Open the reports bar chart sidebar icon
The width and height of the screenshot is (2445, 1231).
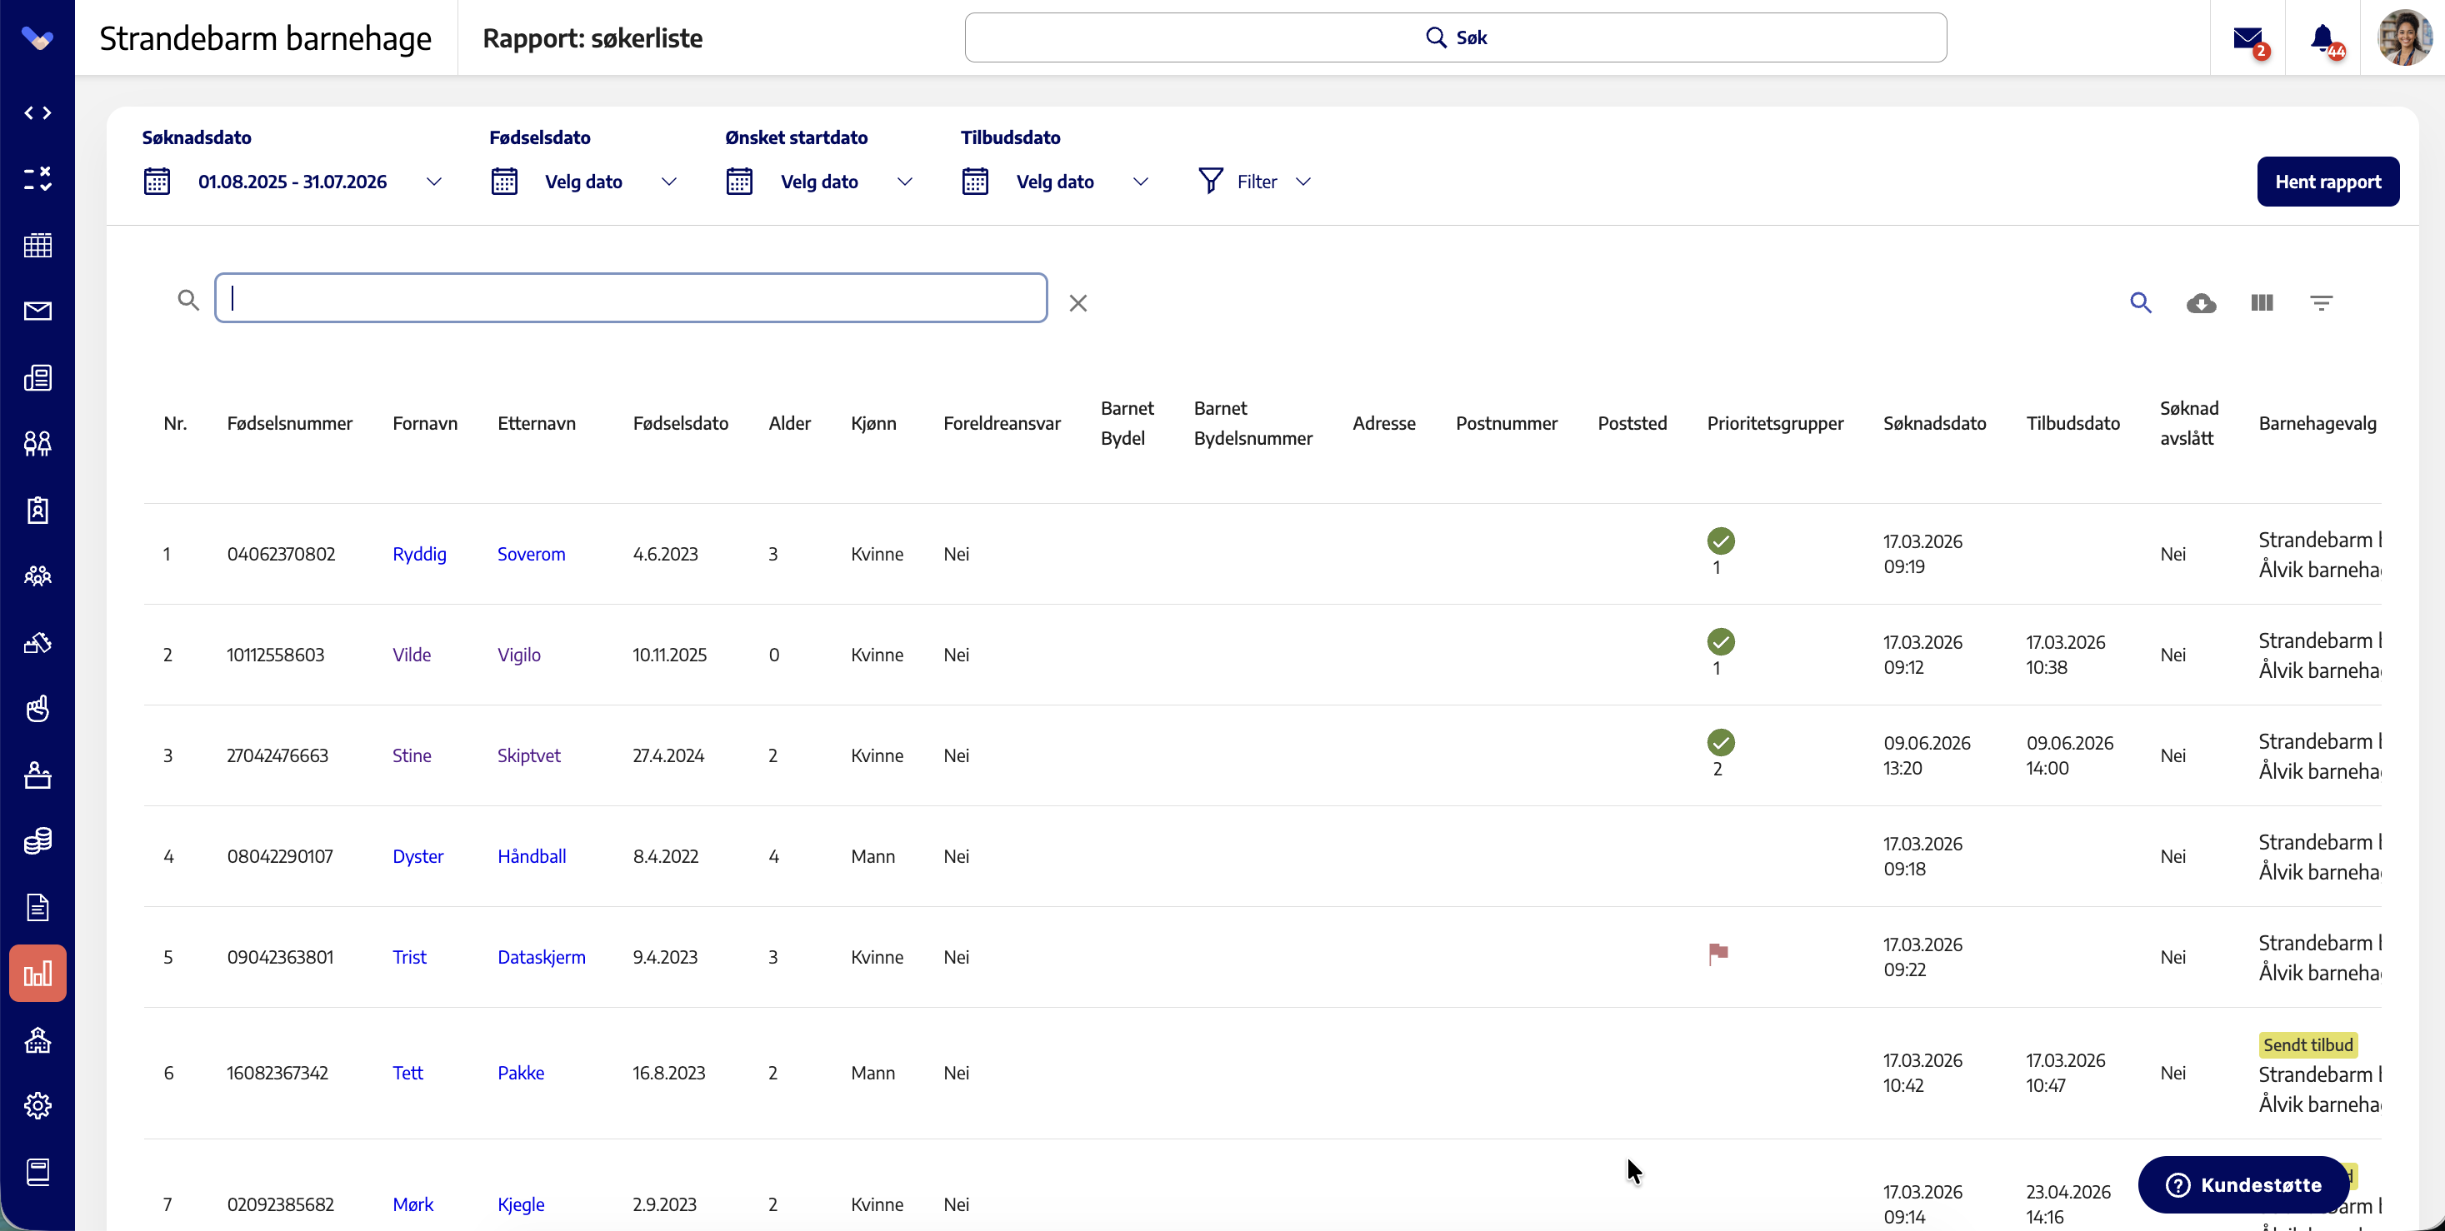tap(38, 973)
